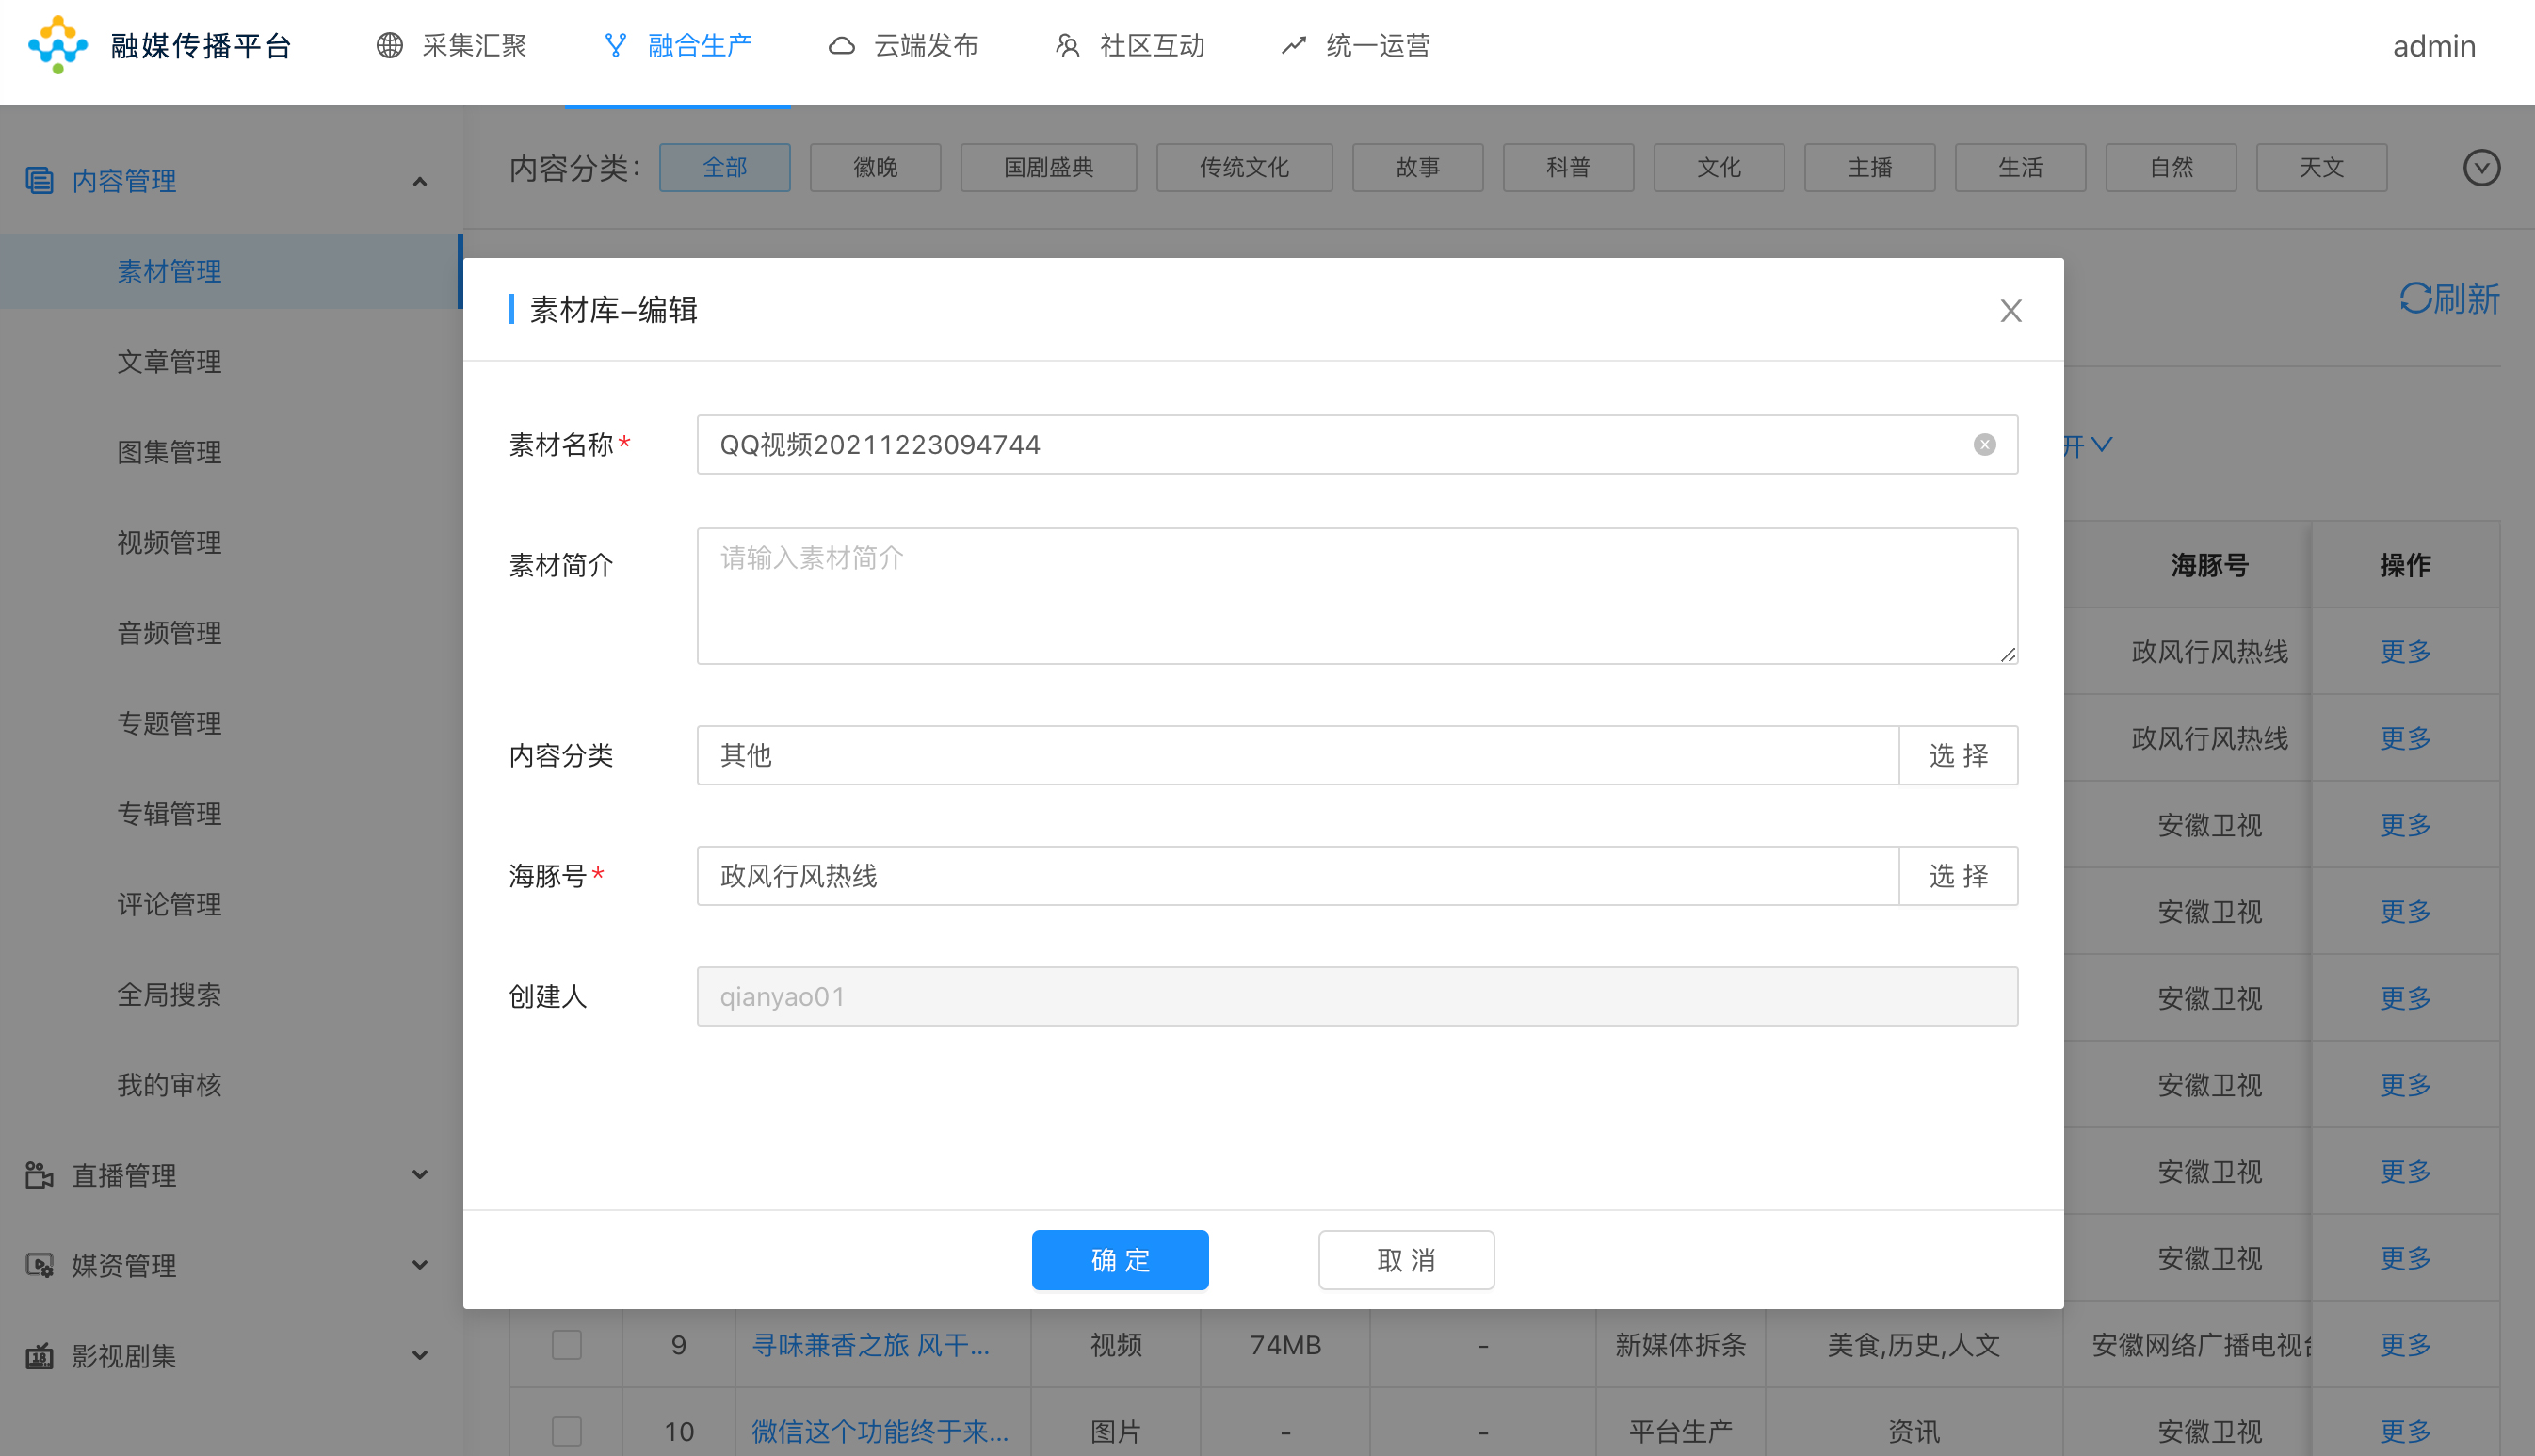Select the 国剧盛典 category filter
The image size is (2535, 1456).
[x=1049, y=167]
